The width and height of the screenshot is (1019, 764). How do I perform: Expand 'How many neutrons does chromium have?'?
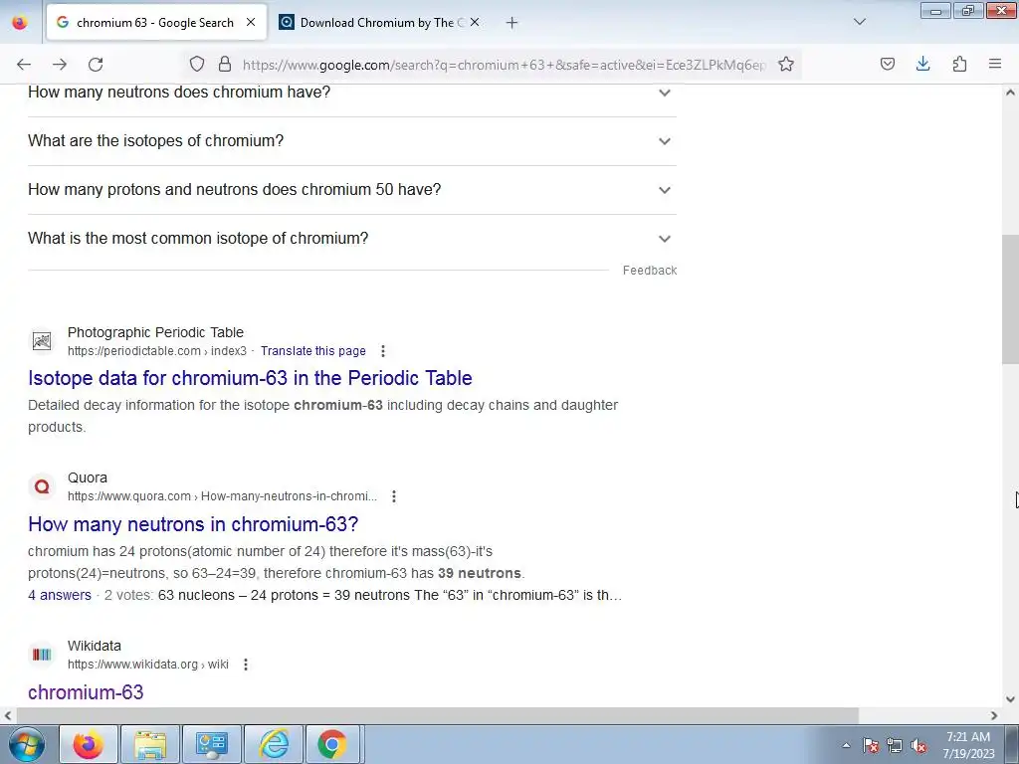(351, 93)
